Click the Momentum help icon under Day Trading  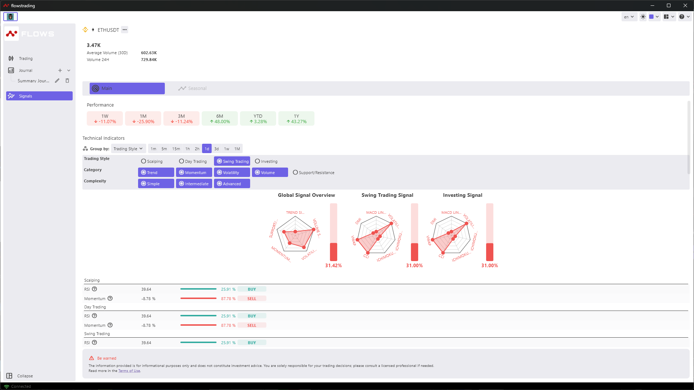(110, 325)
